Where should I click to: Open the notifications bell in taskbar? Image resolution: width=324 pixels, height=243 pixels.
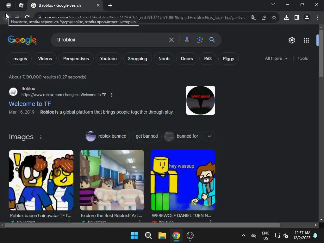tap(315, 235)
